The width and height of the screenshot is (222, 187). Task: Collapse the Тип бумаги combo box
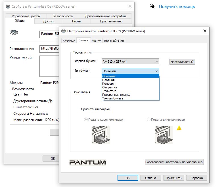tap(130, 71)
